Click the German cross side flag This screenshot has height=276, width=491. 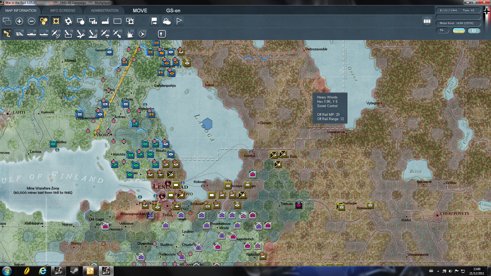point(486,11)
